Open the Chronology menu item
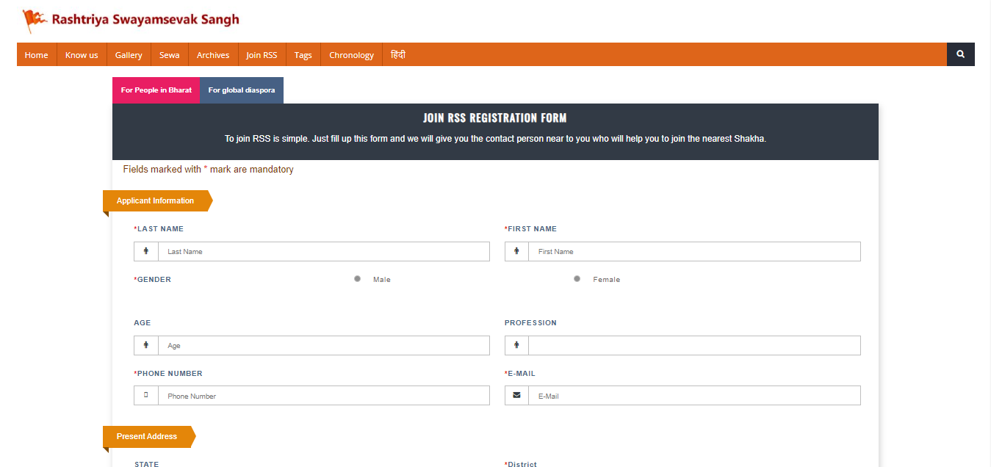991x467 pixels. (351, 54)
